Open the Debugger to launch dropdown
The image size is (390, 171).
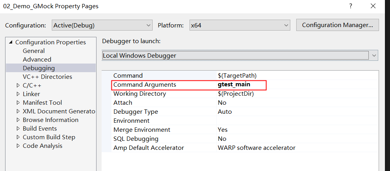(x=240, y=55)
